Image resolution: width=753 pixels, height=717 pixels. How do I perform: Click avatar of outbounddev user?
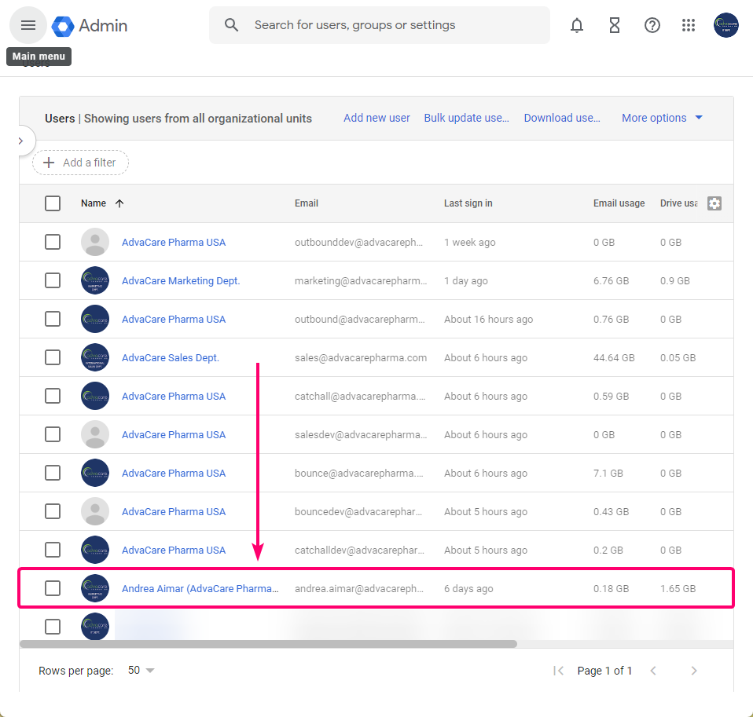pos(95,242)
